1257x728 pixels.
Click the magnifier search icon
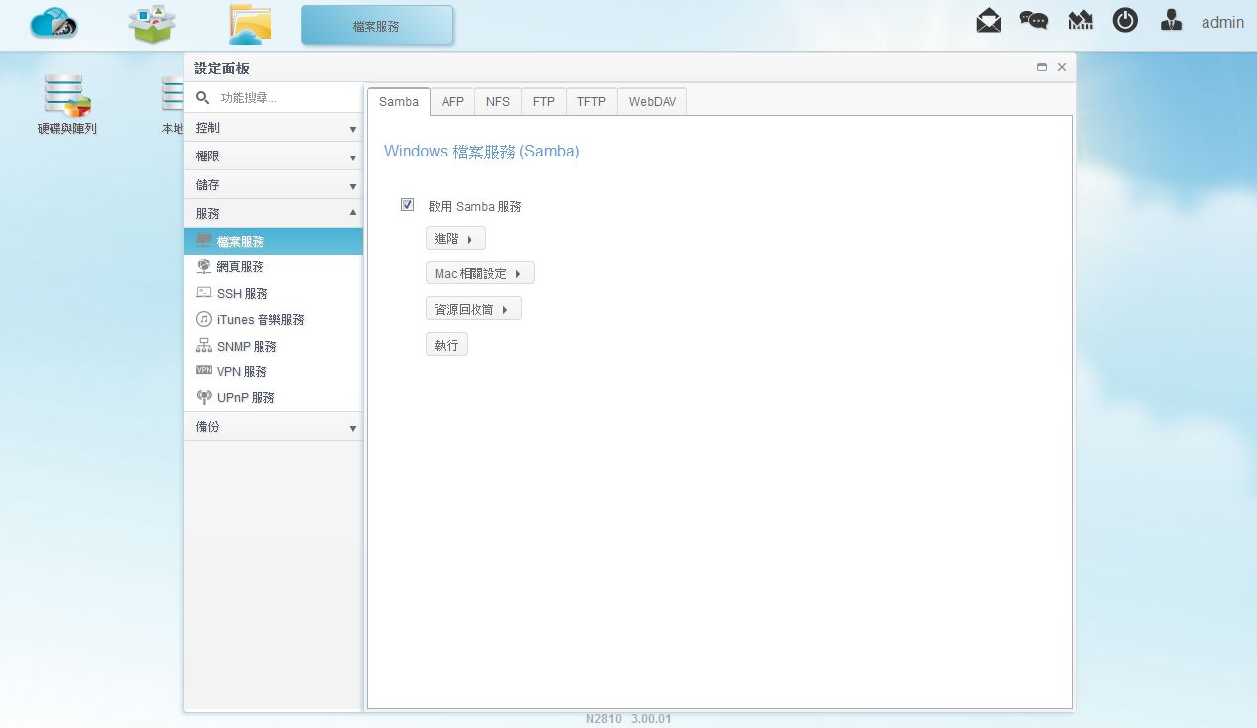(x=202, y=97)
